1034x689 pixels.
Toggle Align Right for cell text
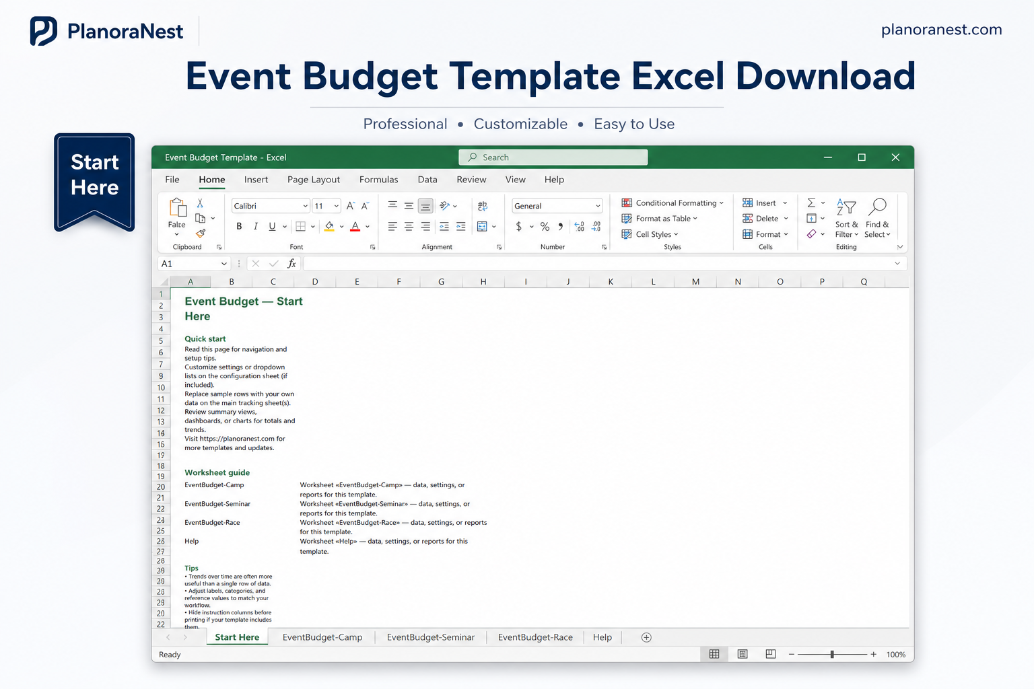pos(425,227)
